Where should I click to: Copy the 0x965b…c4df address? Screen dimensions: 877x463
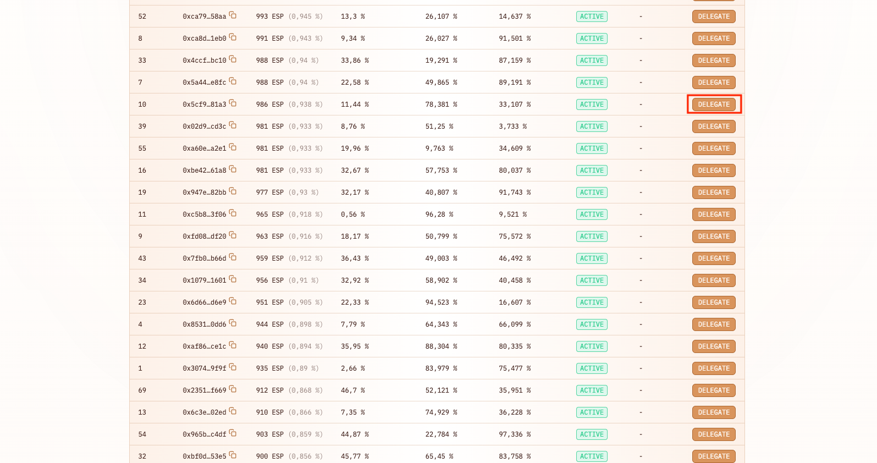[233, 433]
